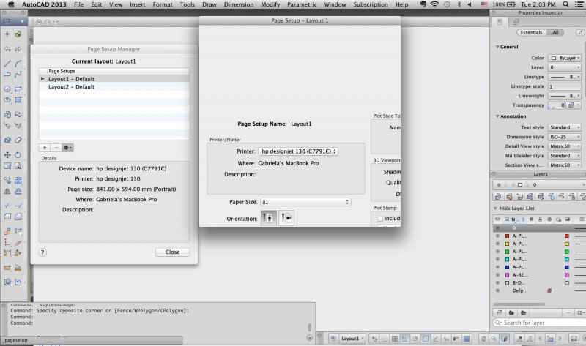Select the Arc drawing tool
586x346 pixels.
click(x=18, y=64)
